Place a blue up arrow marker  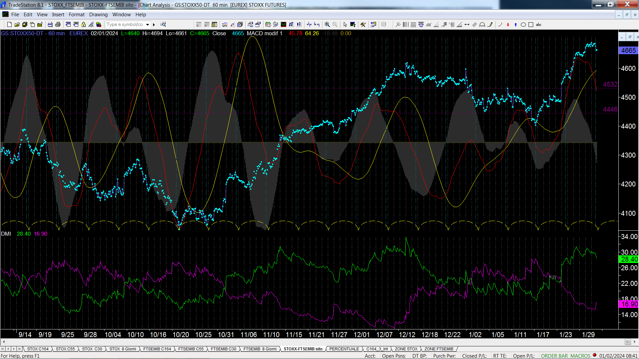(516, 25)
